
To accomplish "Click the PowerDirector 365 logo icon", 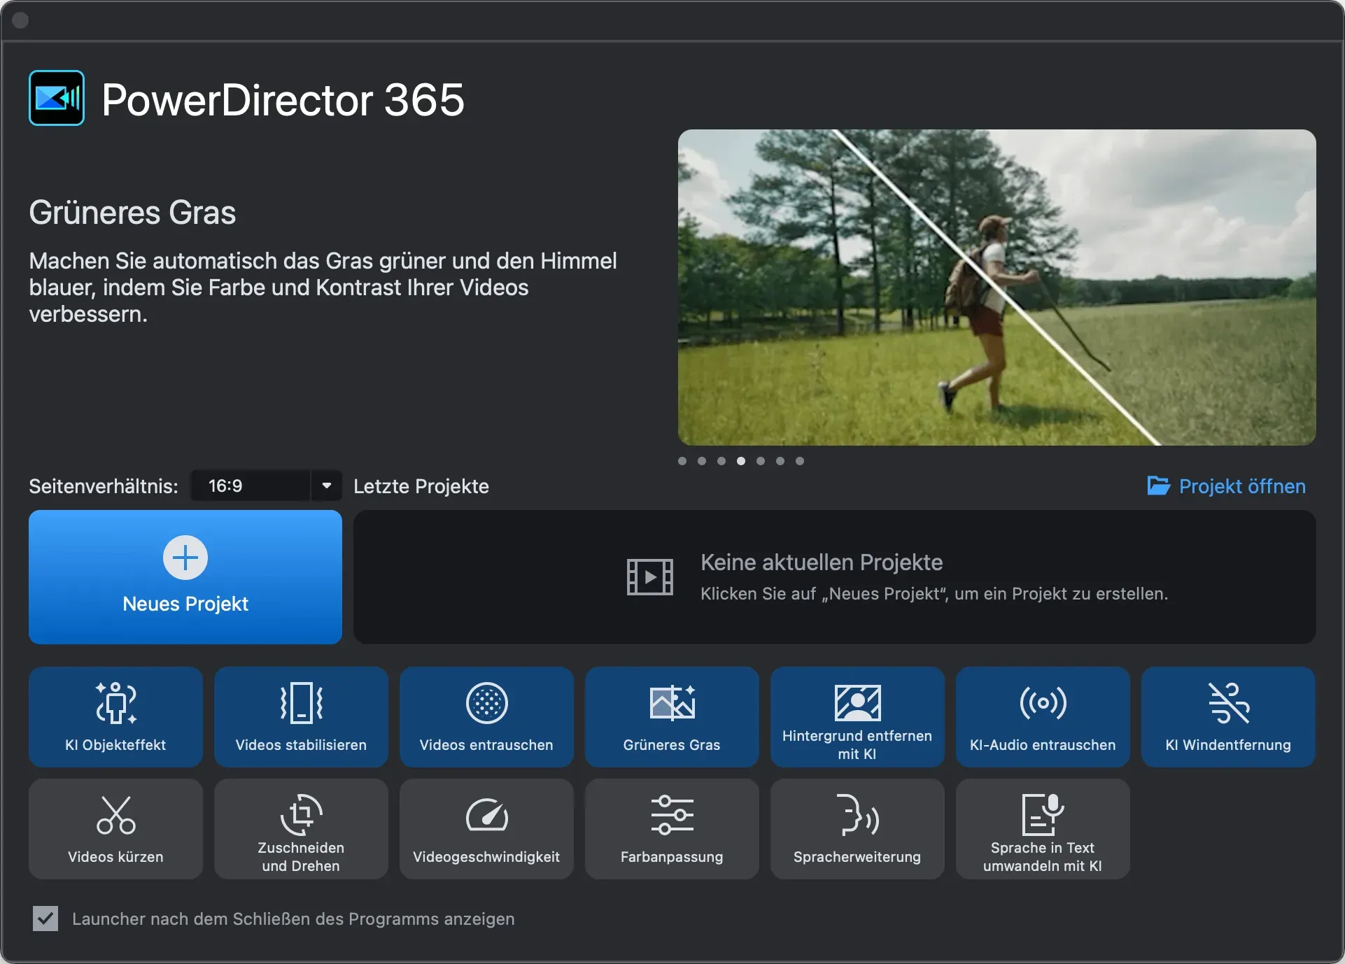I will pyautogui.click(x=57, y=98).
